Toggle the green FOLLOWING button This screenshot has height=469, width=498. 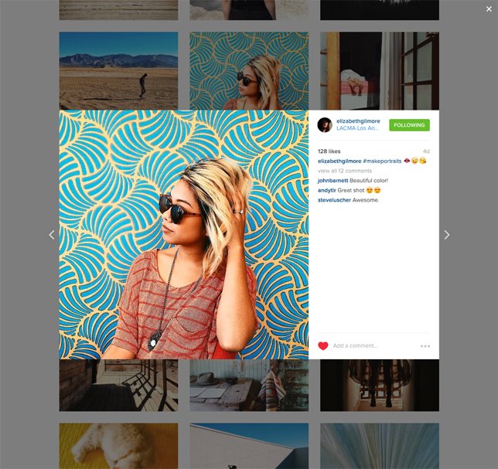click(x=409, y=125)
